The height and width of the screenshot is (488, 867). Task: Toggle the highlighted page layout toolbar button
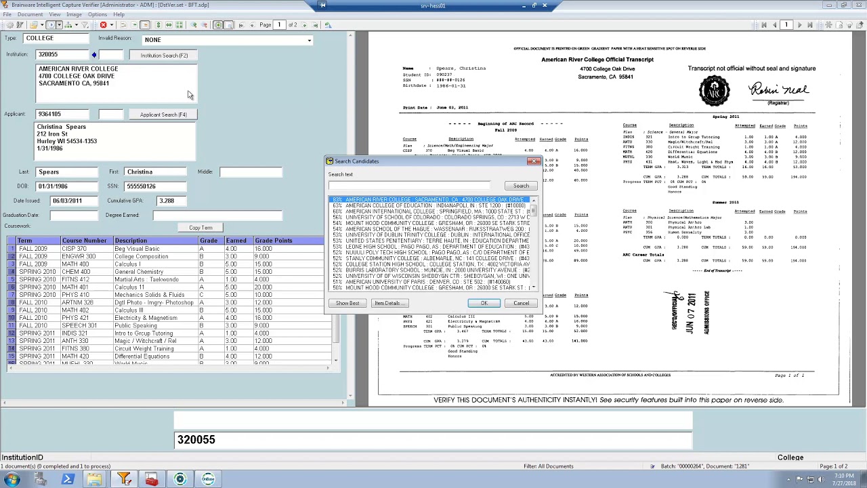coord(228,25)
